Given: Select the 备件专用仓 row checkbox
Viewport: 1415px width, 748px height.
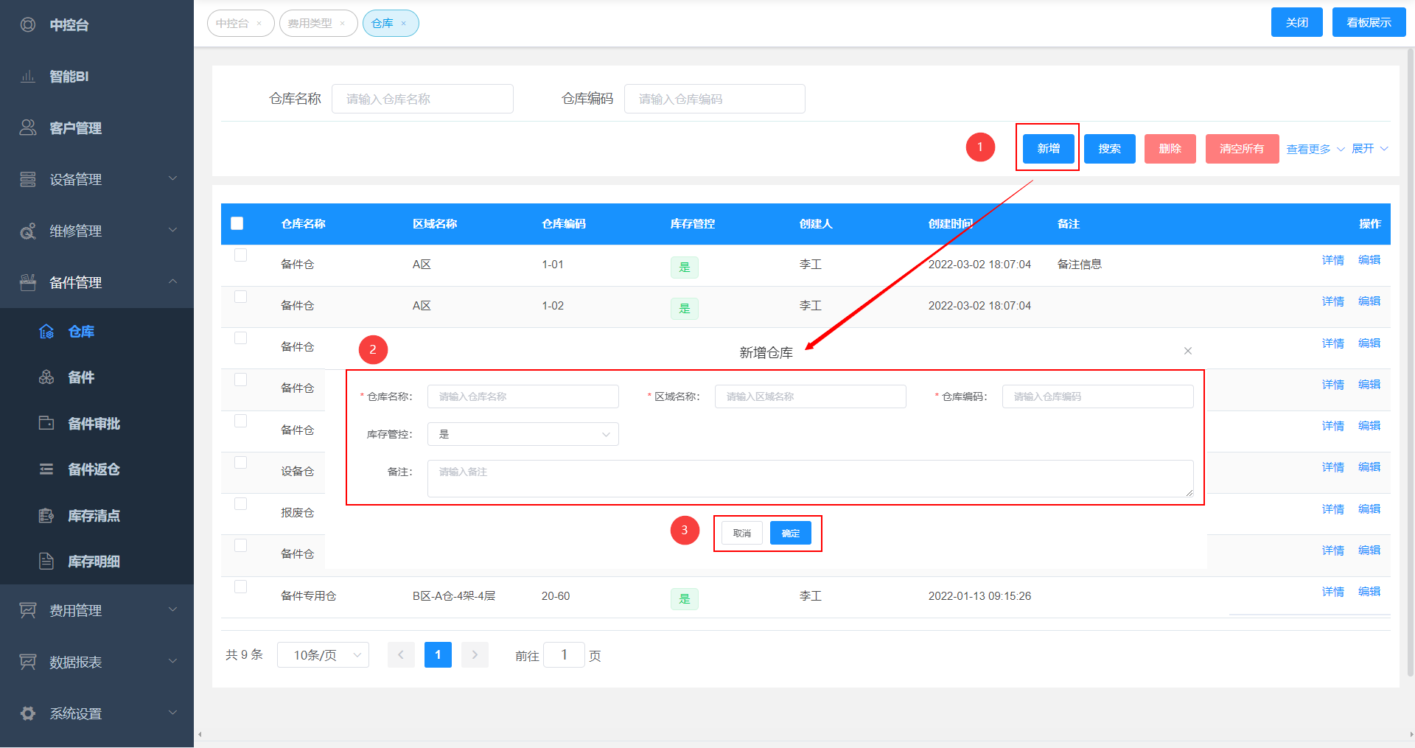Looking at the screenshot, I should click(x=240, y=587).
